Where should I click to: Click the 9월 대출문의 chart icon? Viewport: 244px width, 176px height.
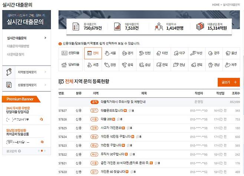(x=117, y=26)
